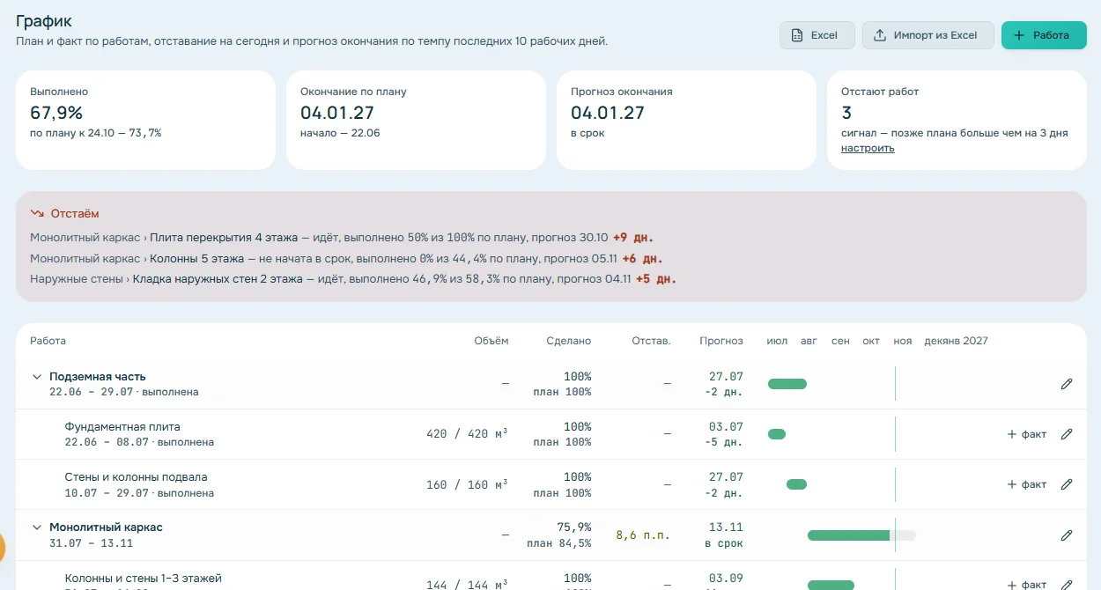Click the row name Стены и колонны подвала
The image size is (1101, 590).
click(136, 476)
